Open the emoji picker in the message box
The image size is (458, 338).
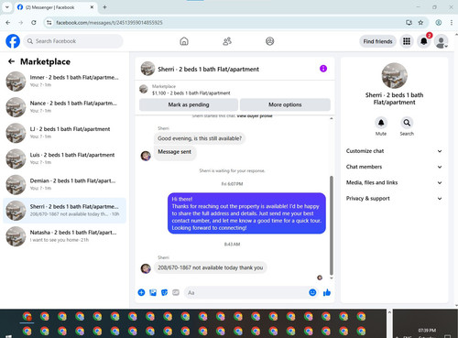coord(312,292)
